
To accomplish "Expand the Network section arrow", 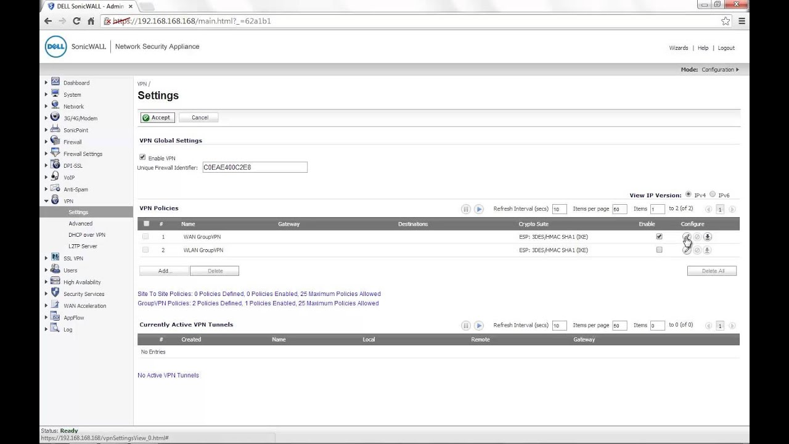I will [x=46, y=106].
